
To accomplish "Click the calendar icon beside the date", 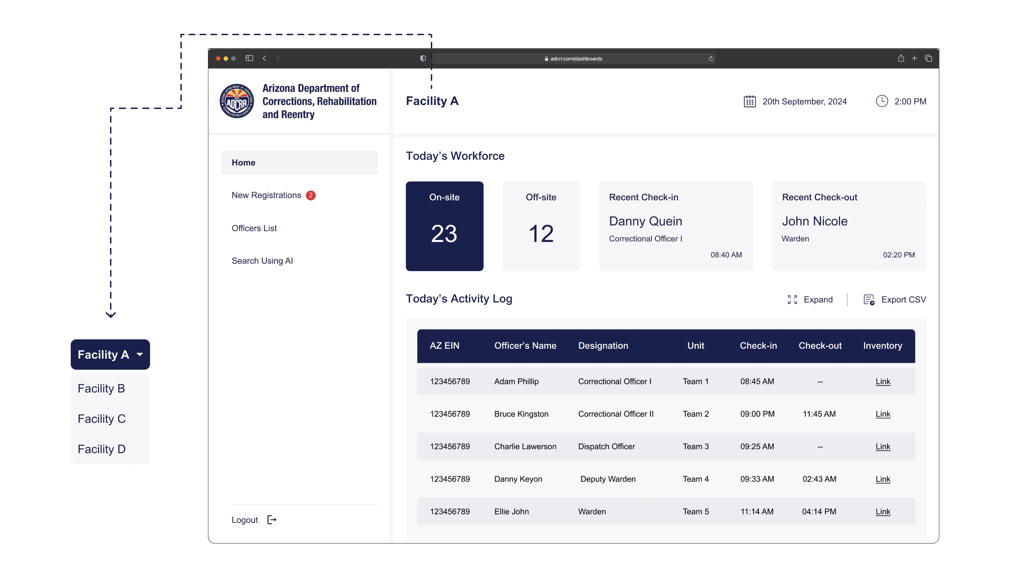I will (x=749, y=101).
